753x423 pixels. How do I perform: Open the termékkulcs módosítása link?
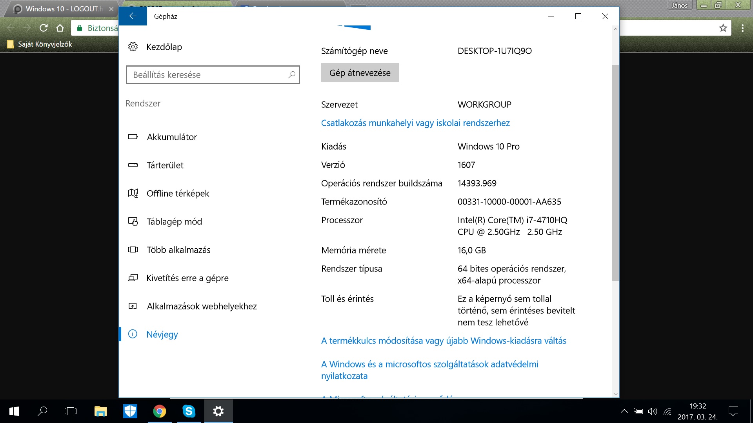pyautogui.click(x=444, y=341)
